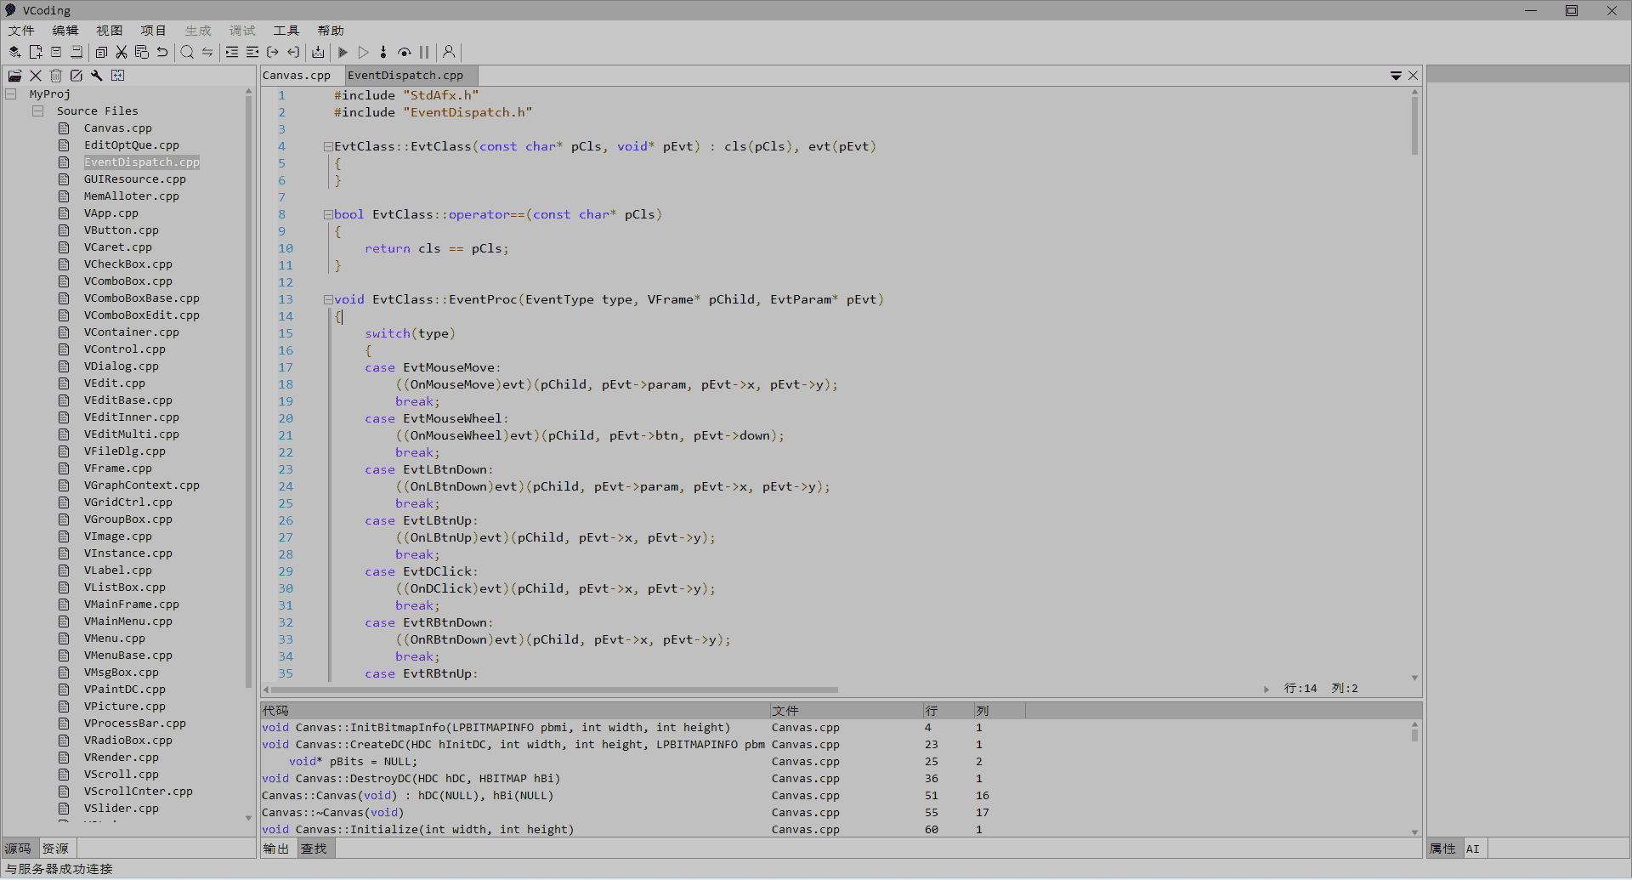1632x880 pixels.
Task: Click the navigate forward bracket icon
Action: point(273,52)
